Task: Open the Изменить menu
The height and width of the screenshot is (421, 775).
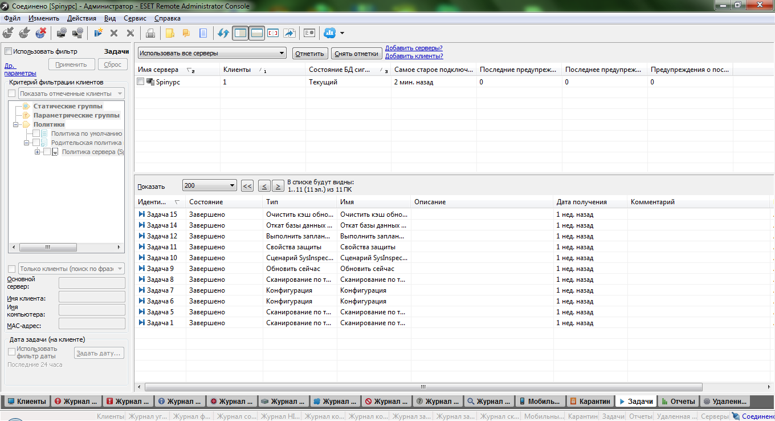Action: pyautogui.click(x=43, y=18)
